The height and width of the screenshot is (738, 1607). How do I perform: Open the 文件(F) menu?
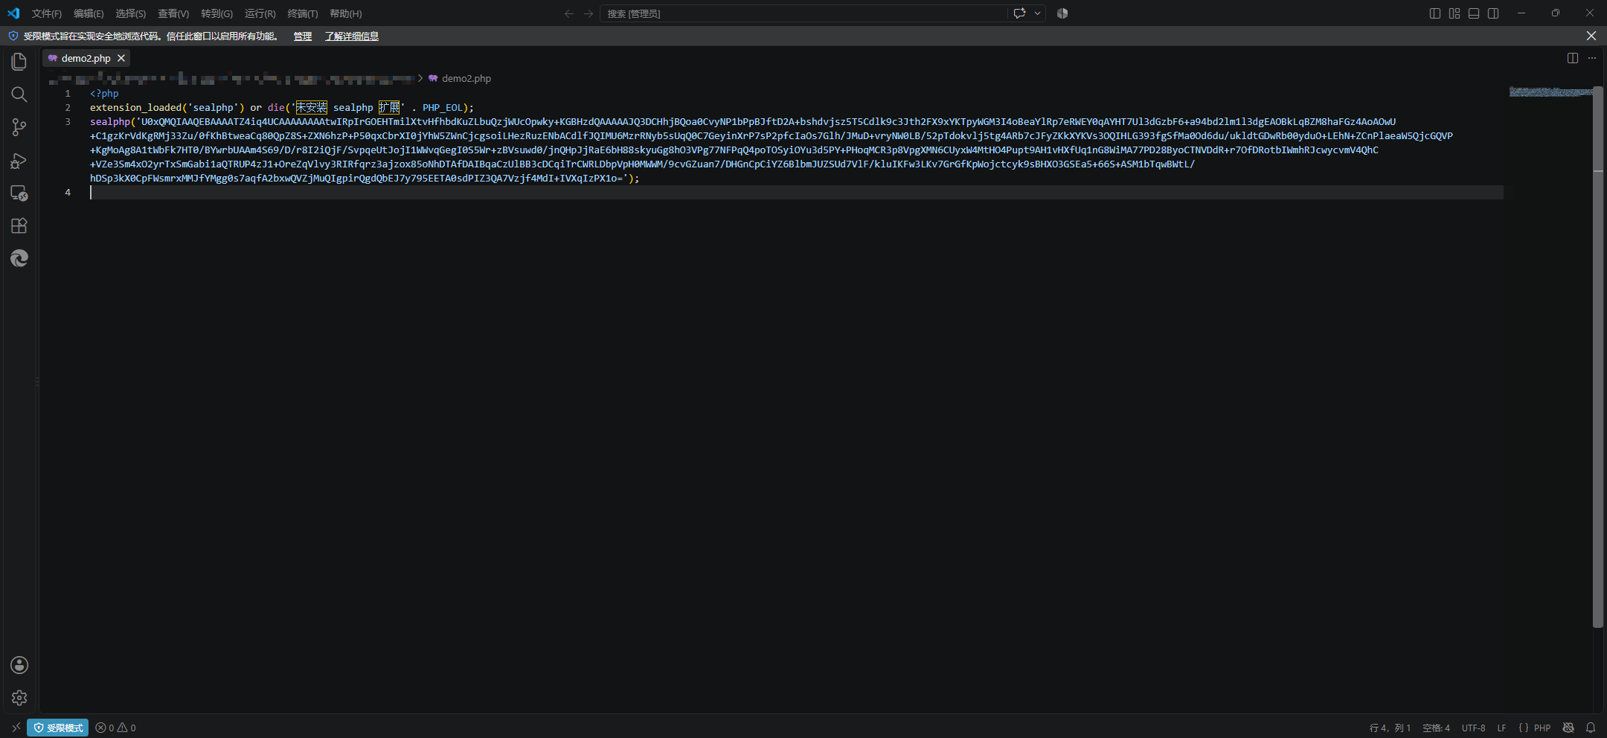pos(47,13)
